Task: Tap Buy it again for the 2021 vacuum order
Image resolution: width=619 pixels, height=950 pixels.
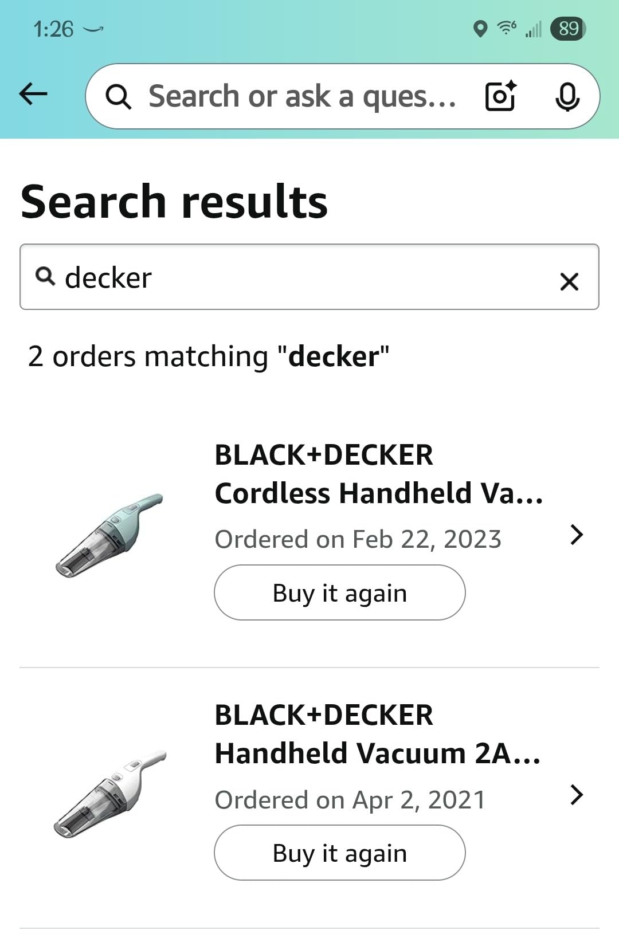Action: coord(339,852)
